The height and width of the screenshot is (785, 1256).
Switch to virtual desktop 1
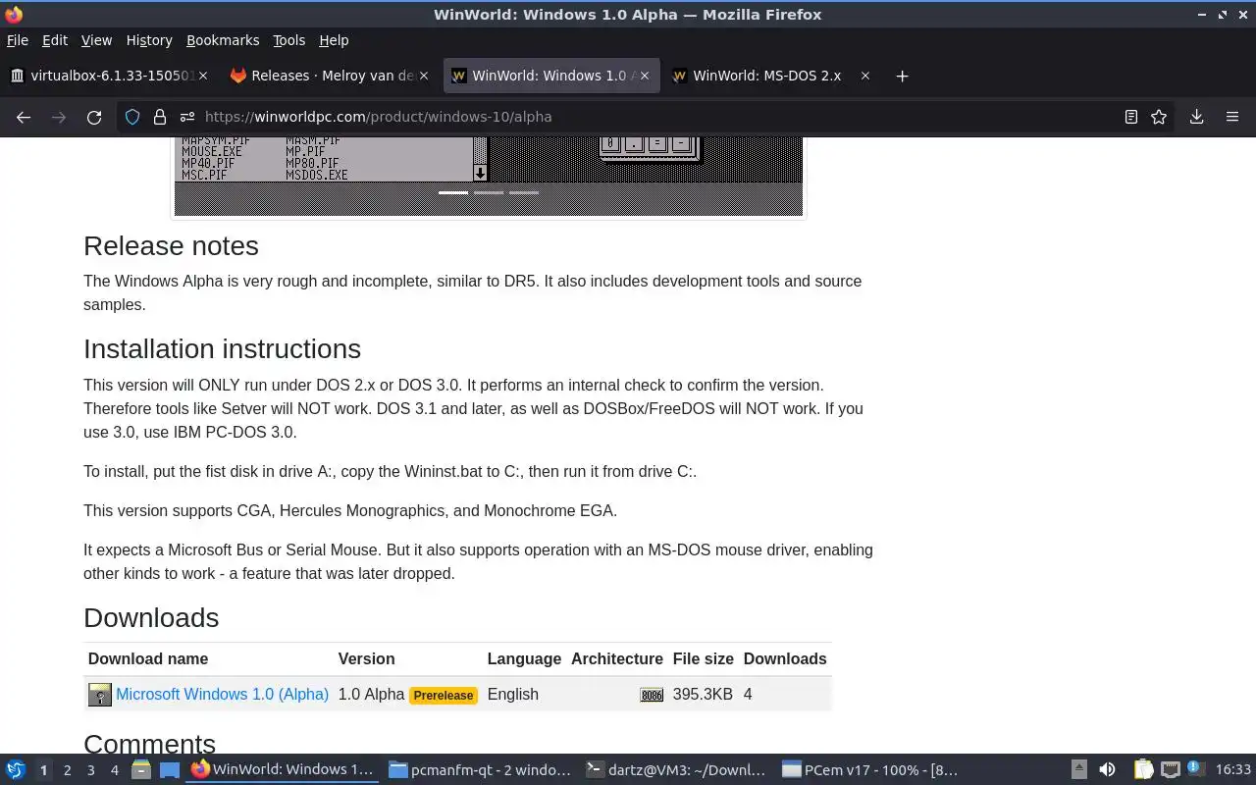point(43,770)
